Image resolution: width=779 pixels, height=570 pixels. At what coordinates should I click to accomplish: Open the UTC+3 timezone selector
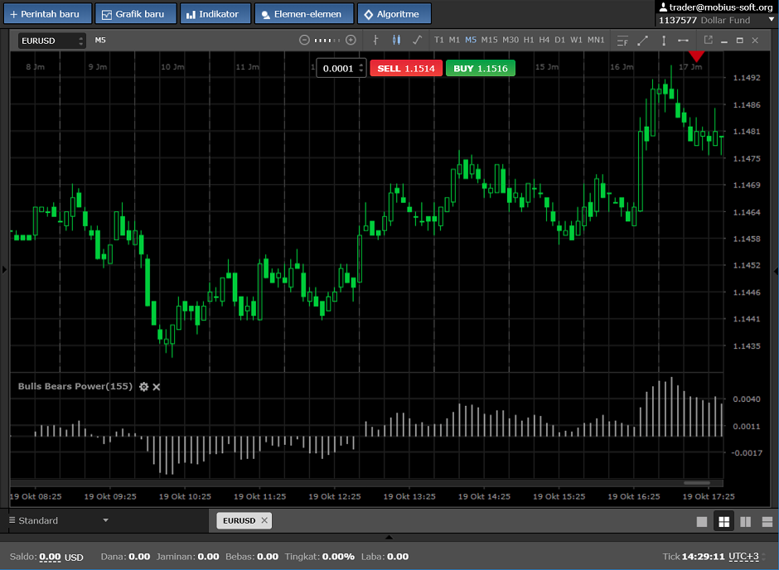pos(743,557)
